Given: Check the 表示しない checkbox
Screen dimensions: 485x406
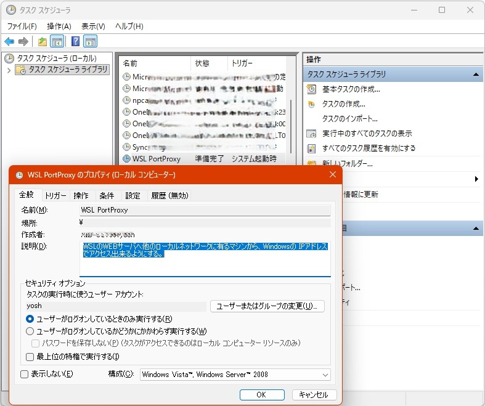Looking at the screenshot, I should pyautogui.click(x=25, y=374).
